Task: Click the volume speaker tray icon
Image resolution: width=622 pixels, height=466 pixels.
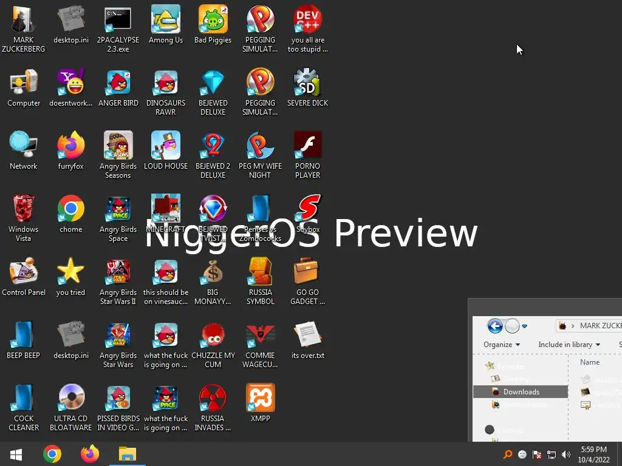Action: click(x=566, y=454)
